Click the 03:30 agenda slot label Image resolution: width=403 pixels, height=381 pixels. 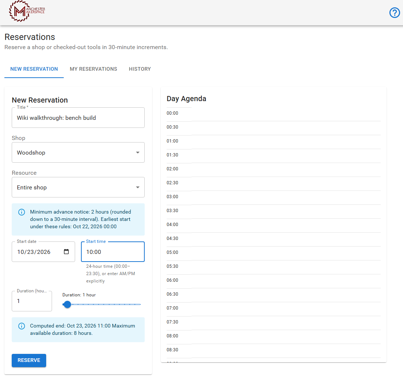pyautogui.click(x=172, y=211)
